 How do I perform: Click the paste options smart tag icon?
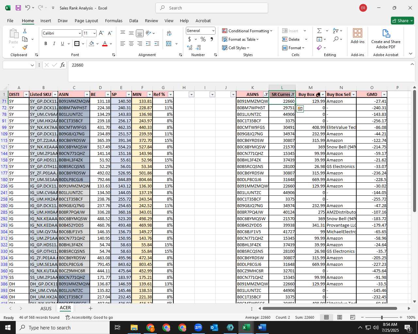pos(300,109)
